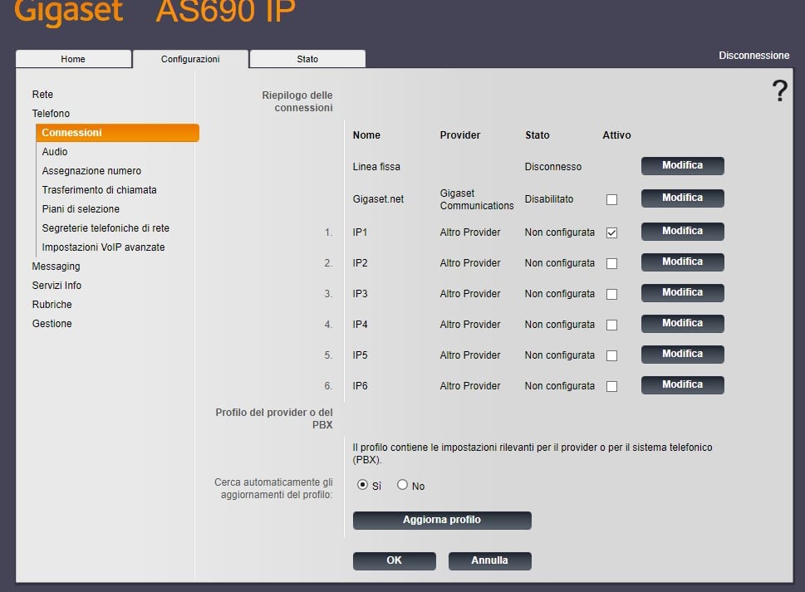Open Rete in the sidebar
Viewport: 805px width, 592px height.
pos(42,95)
